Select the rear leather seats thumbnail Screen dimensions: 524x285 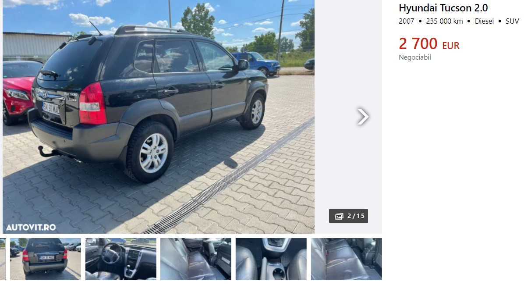click(196, 259)
